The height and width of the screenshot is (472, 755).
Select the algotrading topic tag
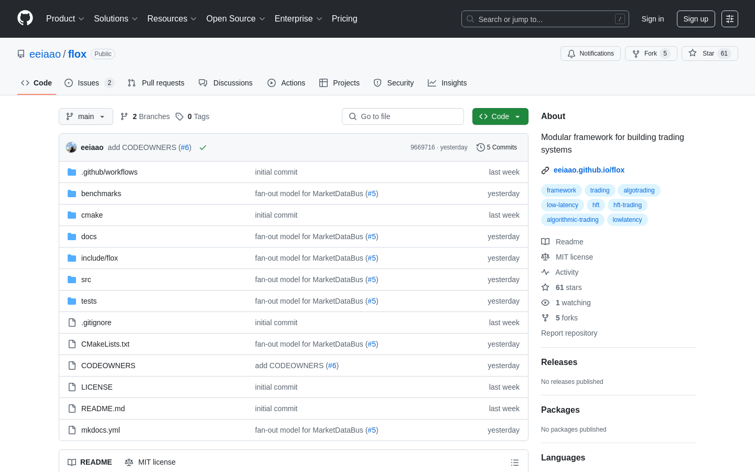[x=639, y=190]
